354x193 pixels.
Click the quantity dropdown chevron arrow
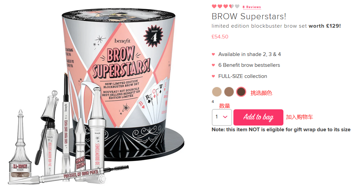pyautogui.click(x=225, y=117)
